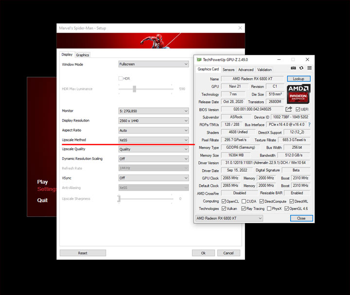The height and width of the screenshot is (295, 350).
Task: Click the Lookup button
Action: 298,79
